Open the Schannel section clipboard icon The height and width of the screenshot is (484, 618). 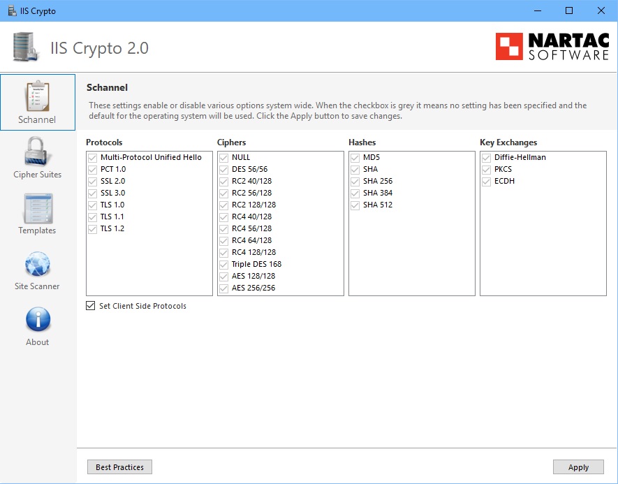(x=38, y=96)
